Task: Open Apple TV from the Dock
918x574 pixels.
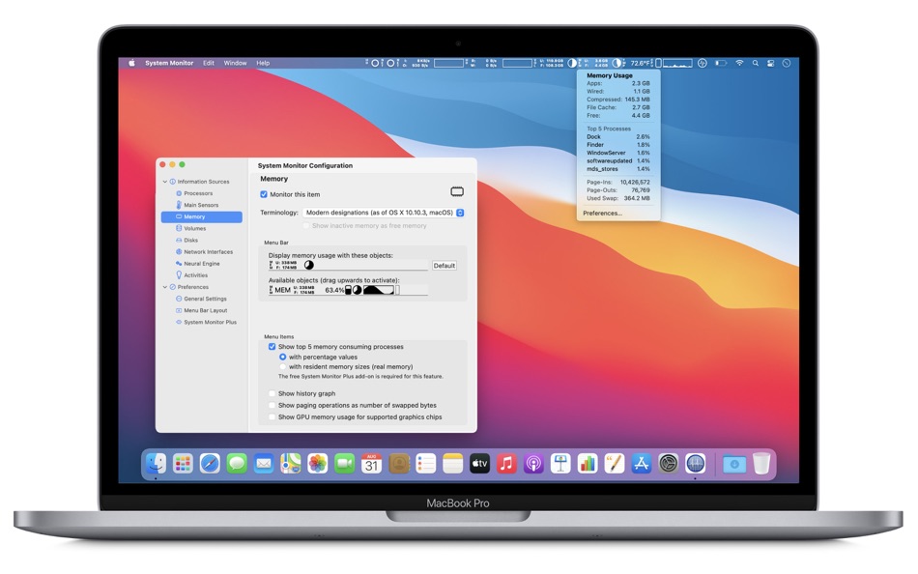Action: coord(479,464)
